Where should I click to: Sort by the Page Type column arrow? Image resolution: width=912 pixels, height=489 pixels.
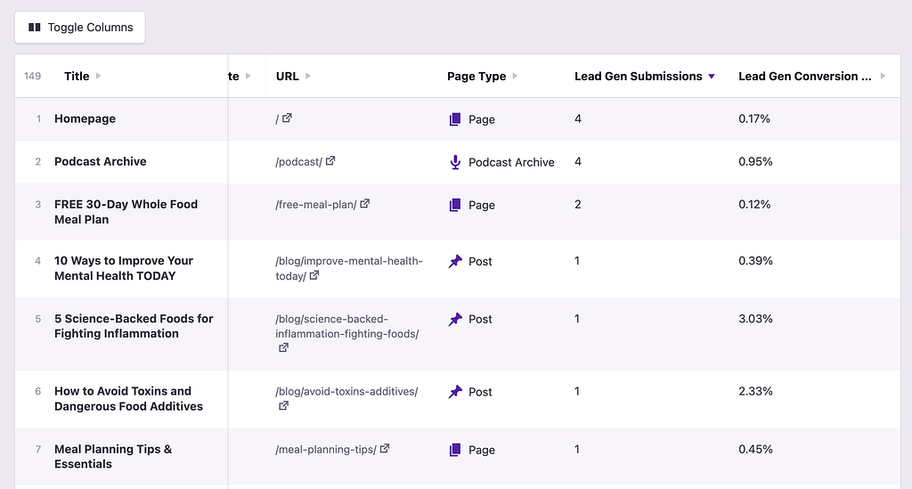click(516, 77)
